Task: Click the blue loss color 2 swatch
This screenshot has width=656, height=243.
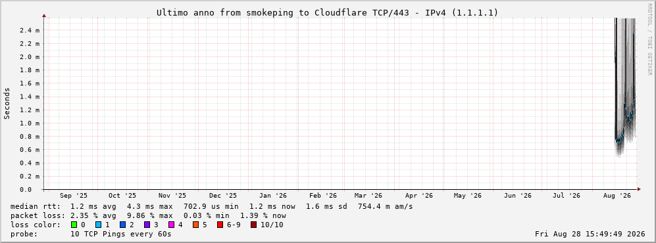Action: pos(122,225)
